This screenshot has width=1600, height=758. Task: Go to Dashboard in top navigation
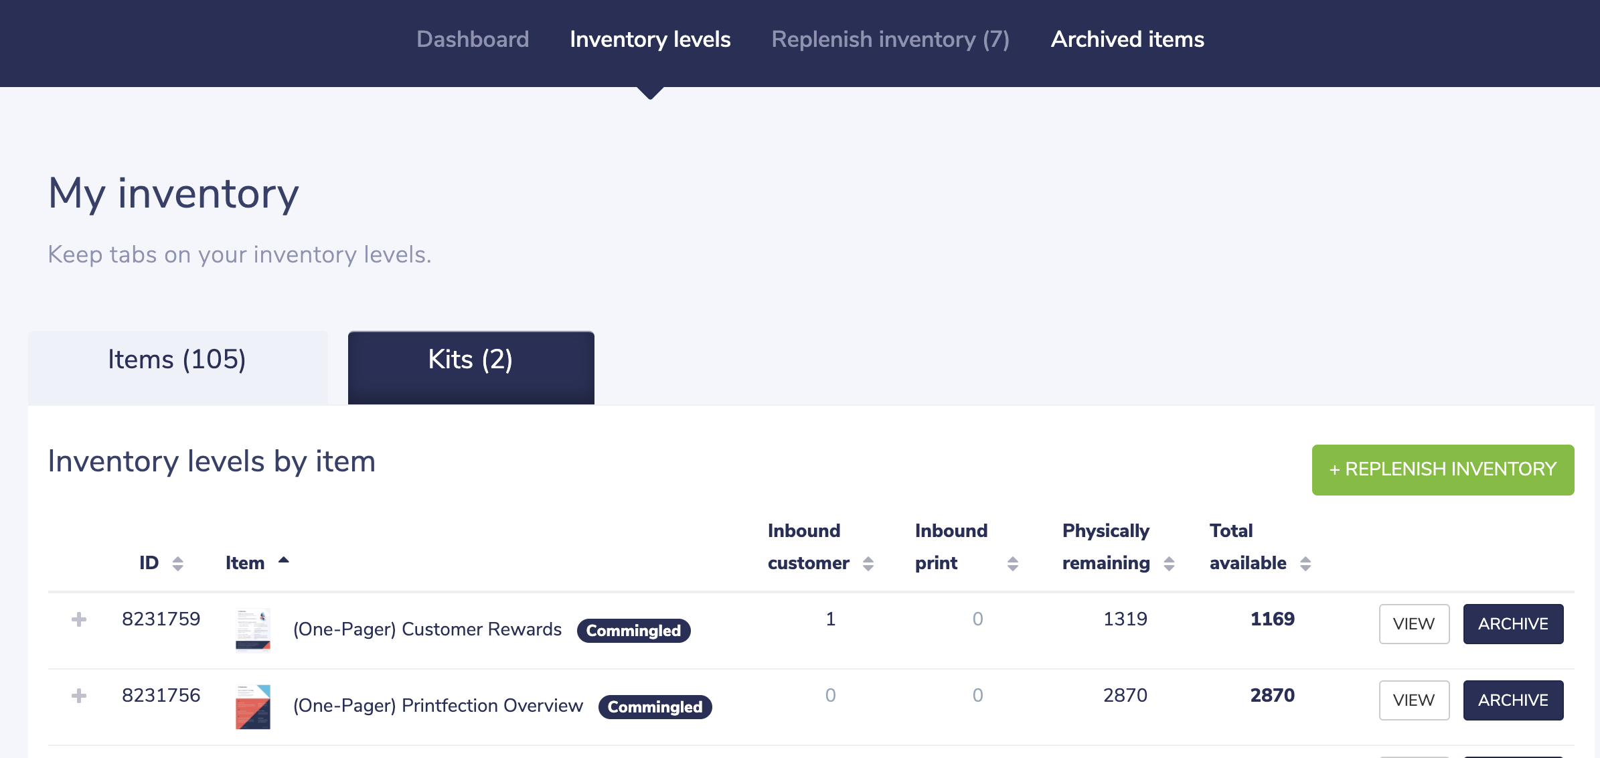click(473, 40)
